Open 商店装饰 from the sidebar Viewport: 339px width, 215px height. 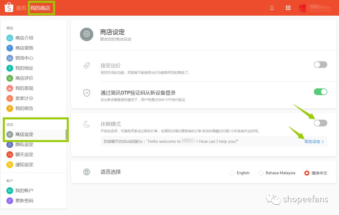[x=24, y=48]
